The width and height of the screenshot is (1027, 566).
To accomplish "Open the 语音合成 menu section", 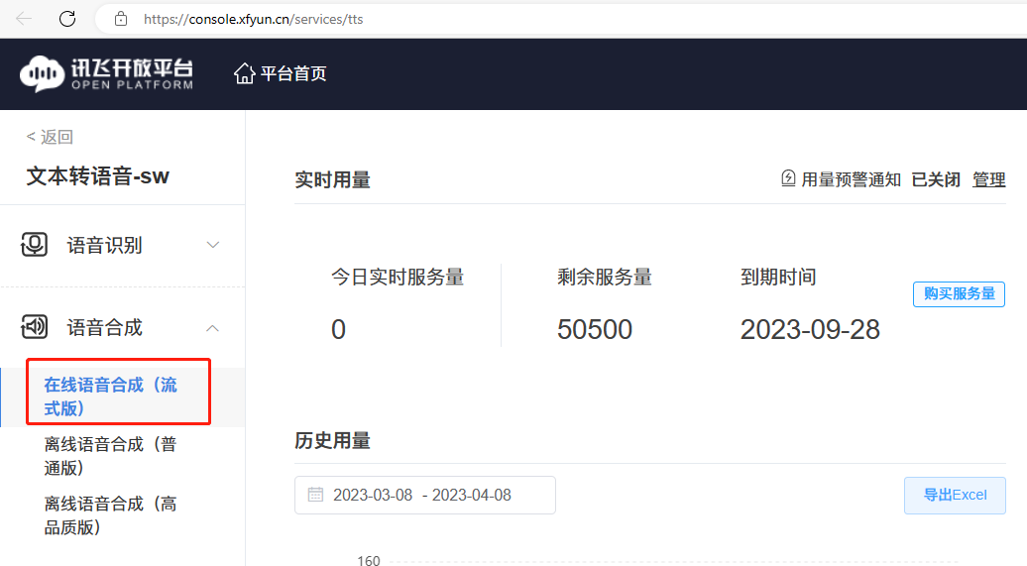I will [x=123, y=327].
